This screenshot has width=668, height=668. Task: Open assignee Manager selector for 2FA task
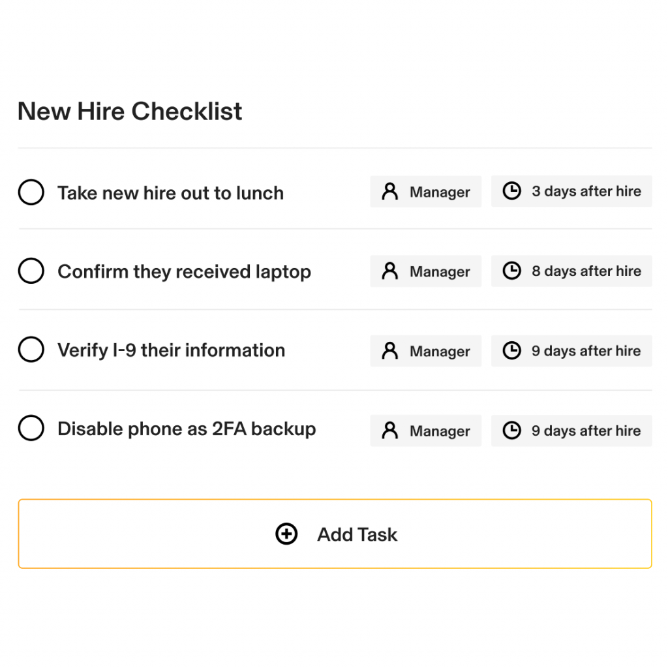click(x=425, y=431)
